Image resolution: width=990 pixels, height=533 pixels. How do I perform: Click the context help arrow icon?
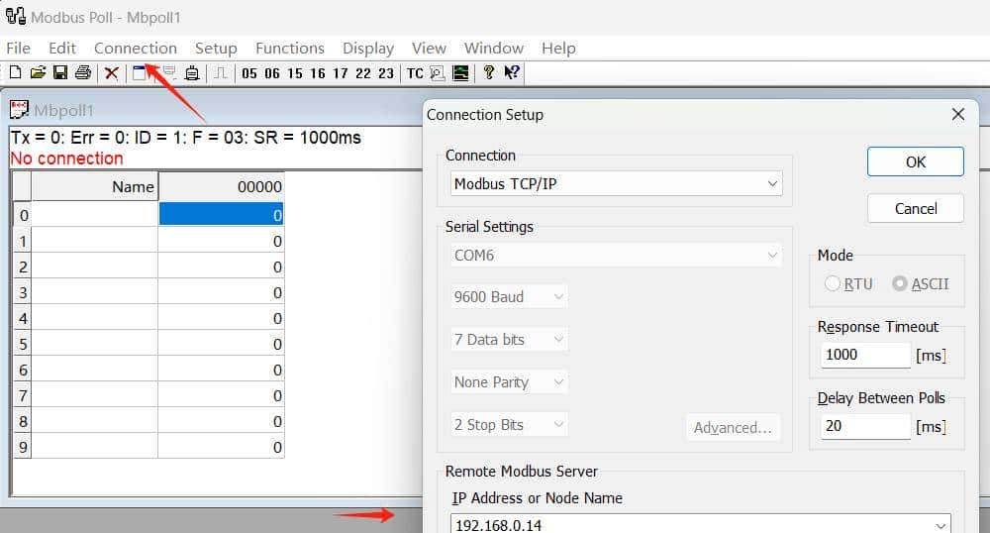coord(512,72)
